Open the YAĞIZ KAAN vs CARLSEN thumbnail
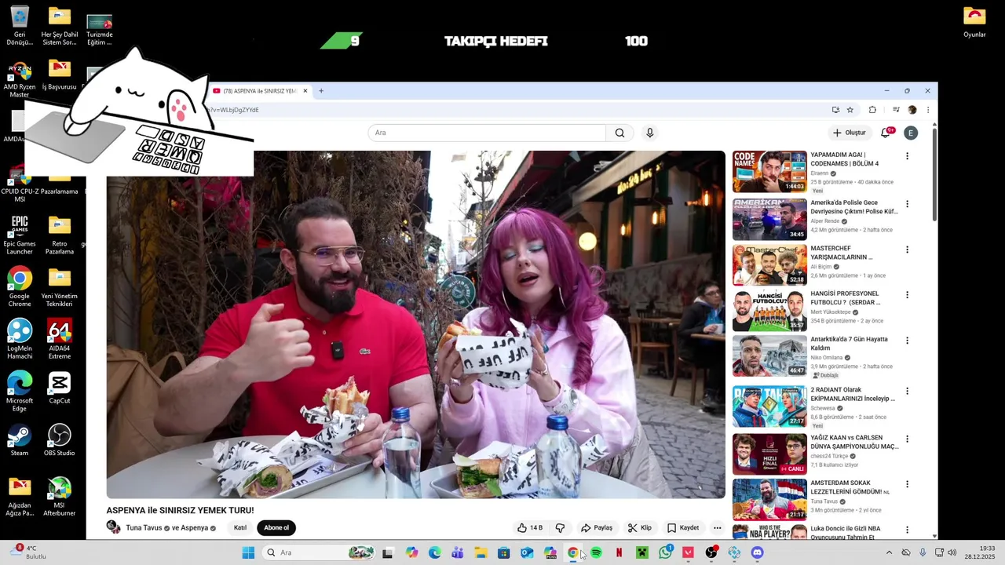This screenshot has width=1005, height=565. click(x=769, y=454)
